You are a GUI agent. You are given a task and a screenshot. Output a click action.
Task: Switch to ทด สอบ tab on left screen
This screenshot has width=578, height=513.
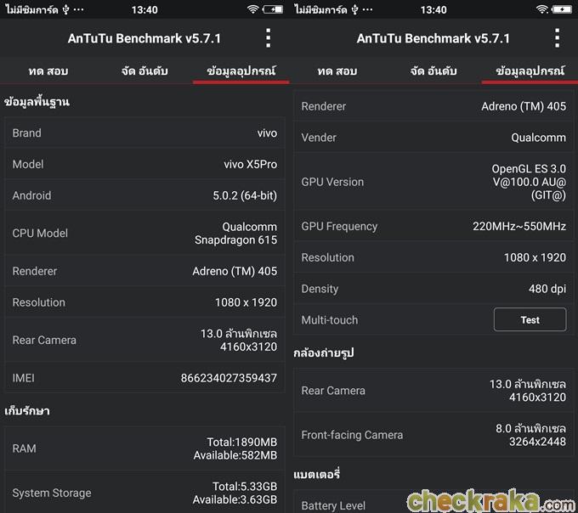49,71
